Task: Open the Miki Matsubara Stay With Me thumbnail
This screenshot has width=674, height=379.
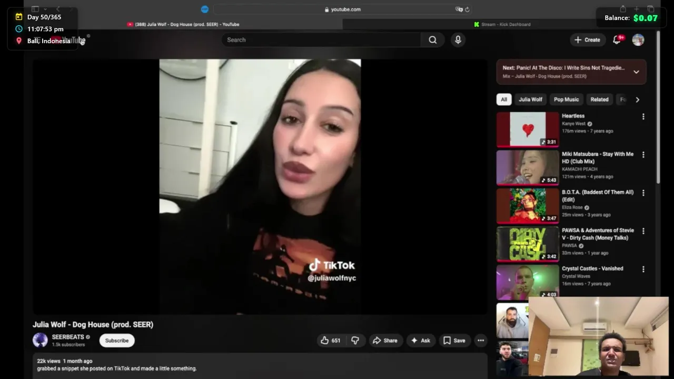Action: point(528,167)
